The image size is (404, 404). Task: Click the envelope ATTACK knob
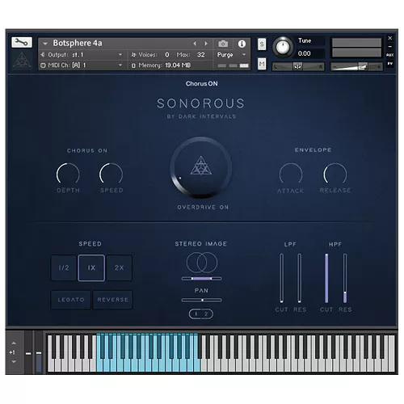[291, 175]
